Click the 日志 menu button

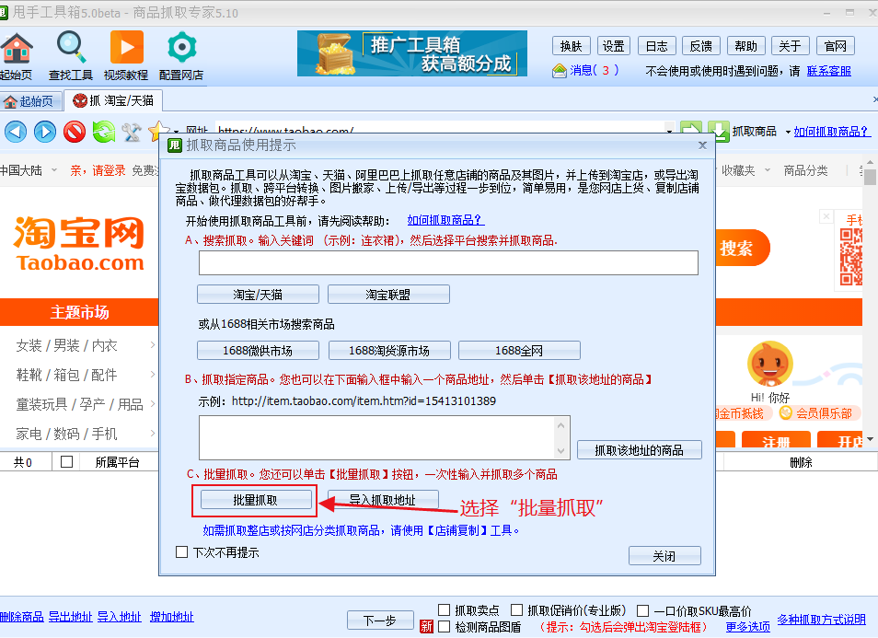(657, 46)
